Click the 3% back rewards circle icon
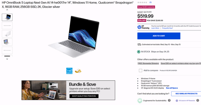Viewport: 201px width, 105px height. 177,101
